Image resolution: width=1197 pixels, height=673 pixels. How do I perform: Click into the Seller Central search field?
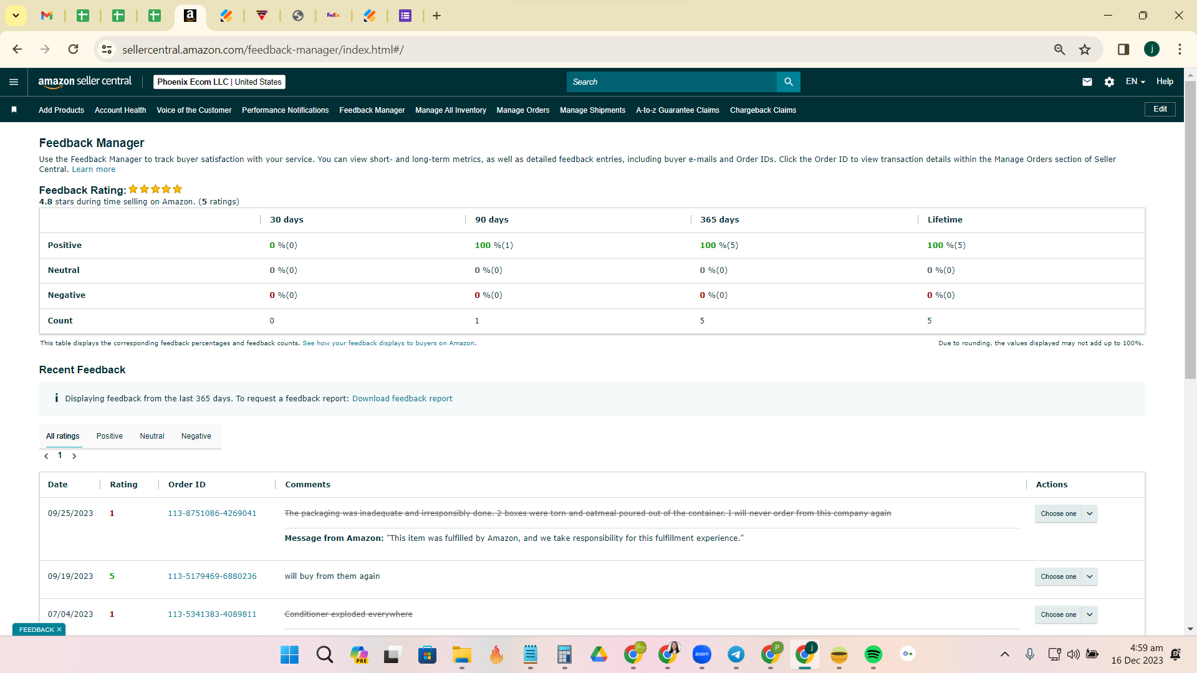click(x=672, y=82)
